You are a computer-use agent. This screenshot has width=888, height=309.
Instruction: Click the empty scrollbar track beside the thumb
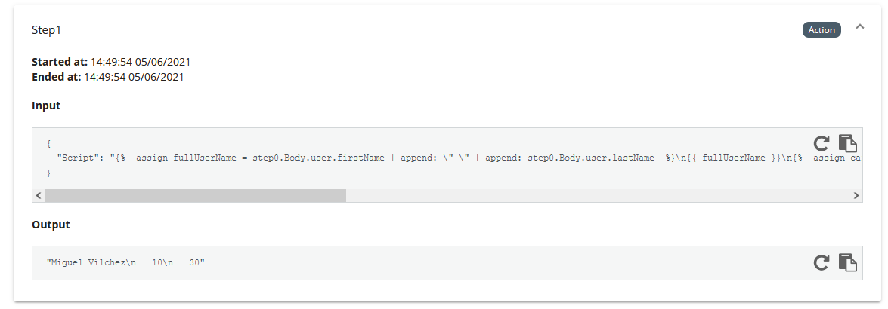598,195
